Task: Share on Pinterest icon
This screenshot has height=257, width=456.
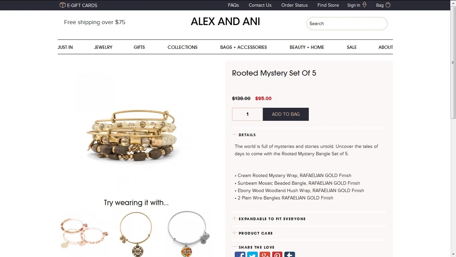Action: coord(277,254)
